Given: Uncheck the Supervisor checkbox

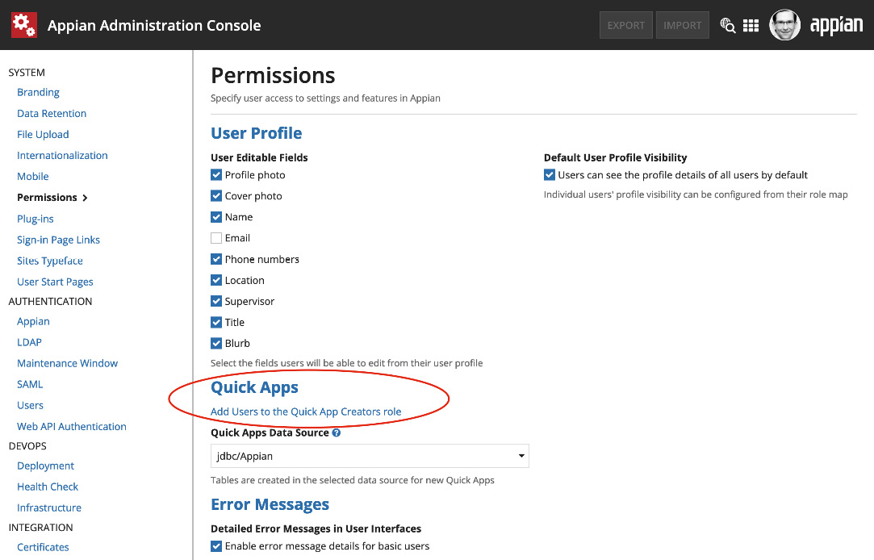Looking at the screenshot, I should pos(216,302).
